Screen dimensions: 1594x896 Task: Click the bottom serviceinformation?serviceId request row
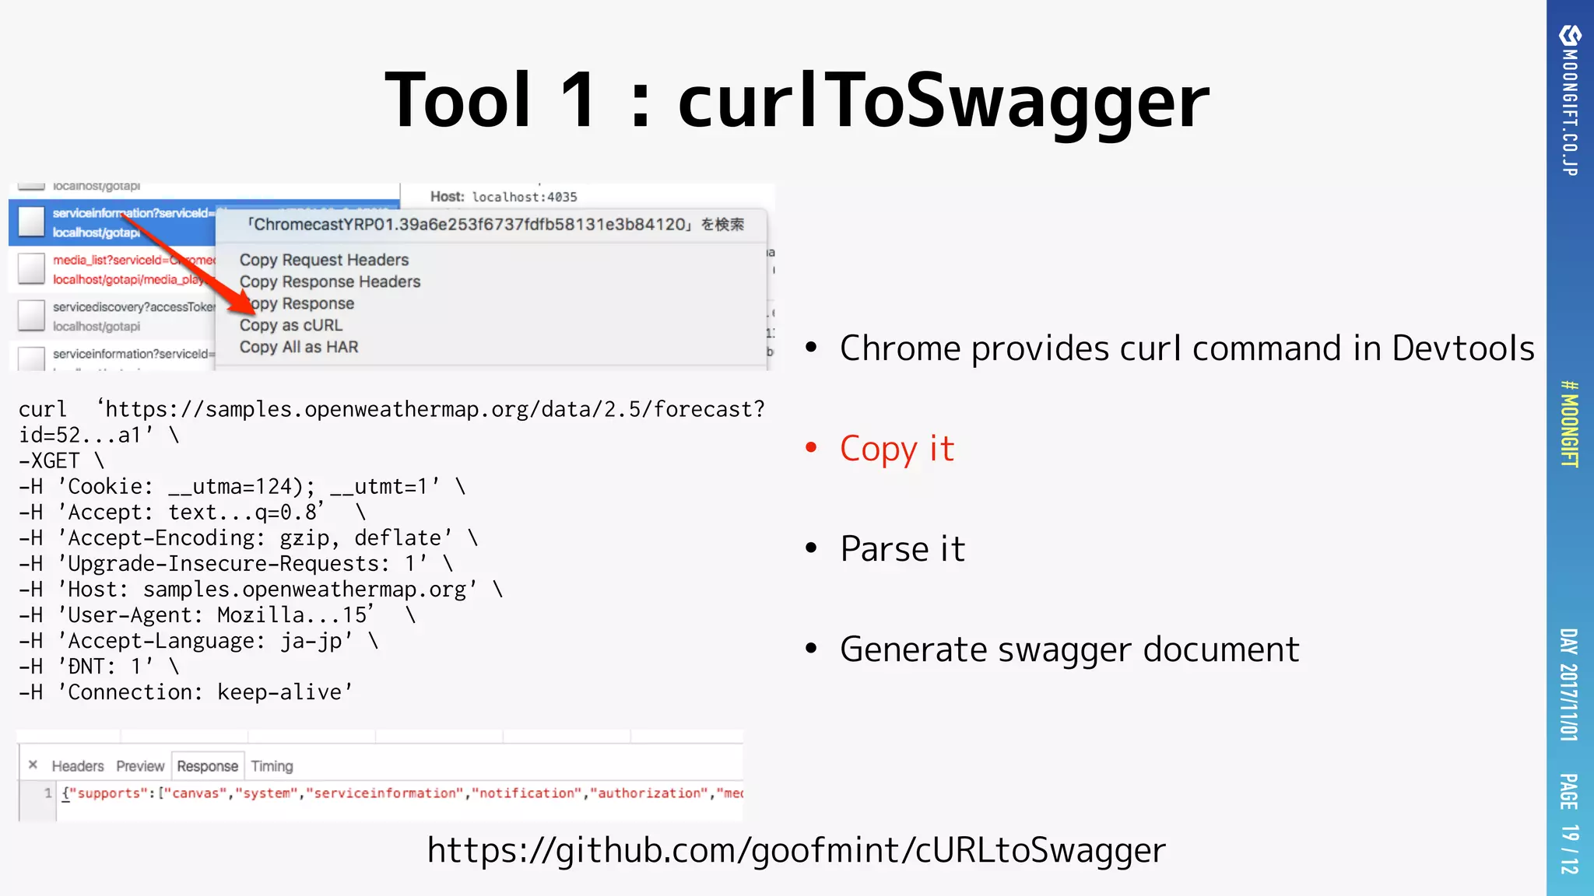113,356
